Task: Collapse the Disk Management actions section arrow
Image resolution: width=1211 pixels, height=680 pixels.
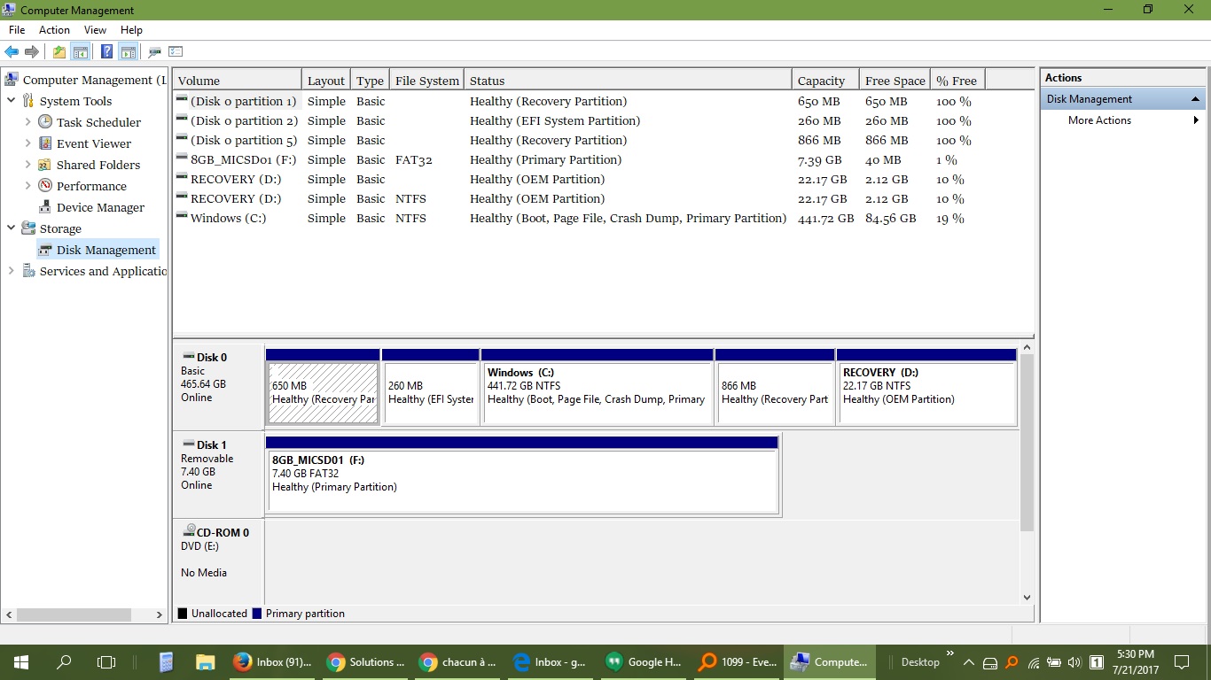Action: coord(1195,99)
